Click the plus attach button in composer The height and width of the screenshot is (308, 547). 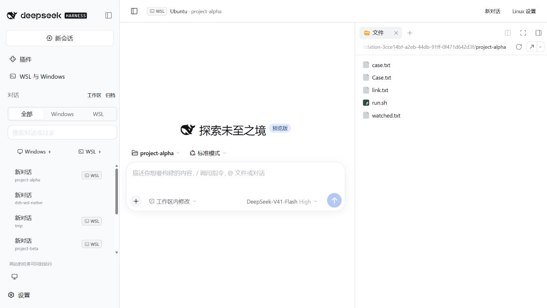coord(136,201)
